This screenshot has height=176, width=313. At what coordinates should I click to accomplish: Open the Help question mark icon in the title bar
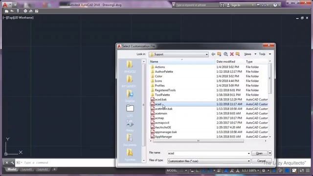click(x=275, y=5)
